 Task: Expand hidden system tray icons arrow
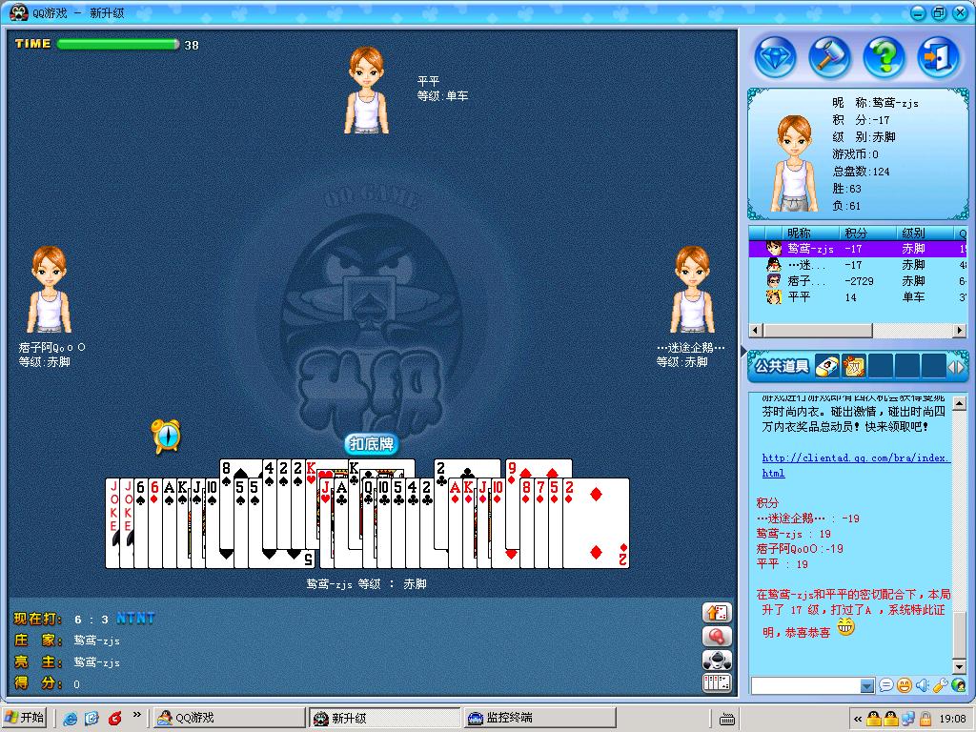[x=857, y=719]
